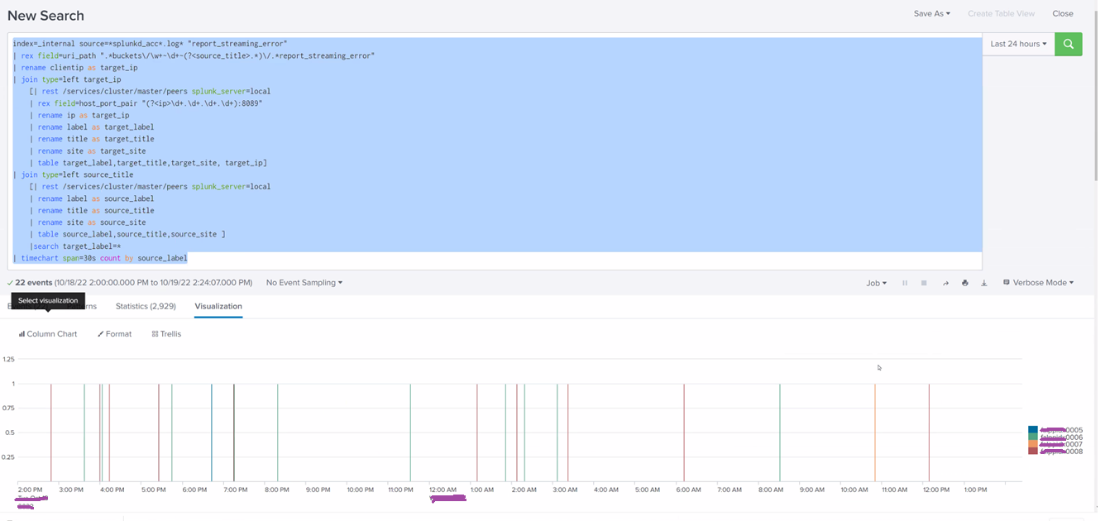Open the No Event Sampling dropdown
1105x521 pixels.
(304, 283)
